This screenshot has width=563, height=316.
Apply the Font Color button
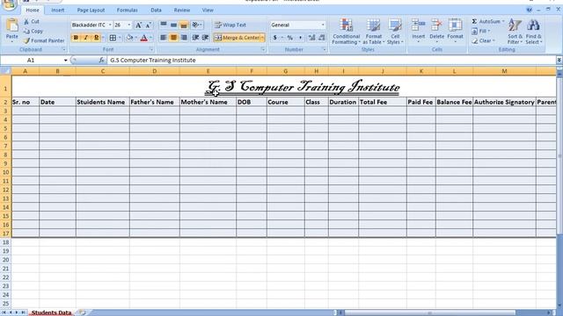coord(144,38)
